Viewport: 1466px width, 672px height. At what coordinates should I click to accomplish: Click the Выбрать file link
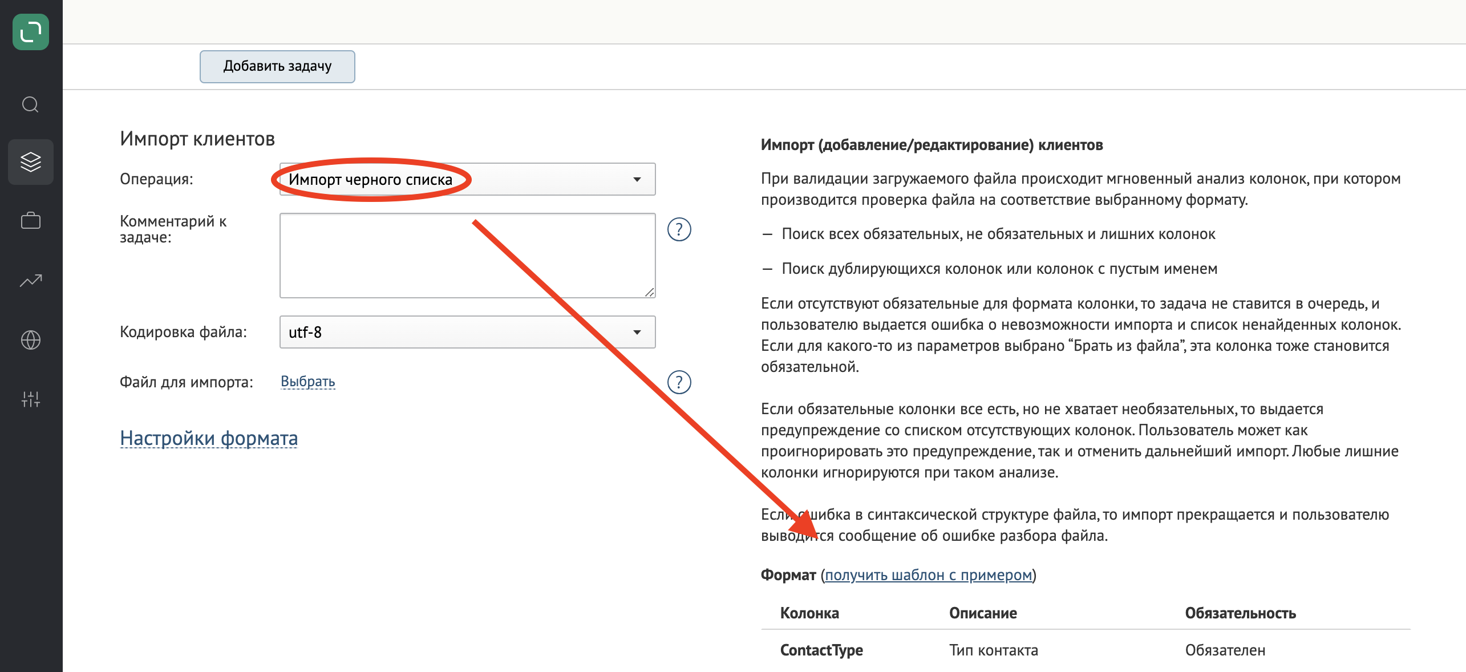point(308,382)
